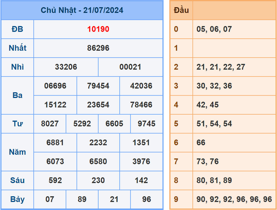The width and height of the screenshot is (277, 210).
Task: Select sixth prize number 230
Action: [x=98, y=180]
